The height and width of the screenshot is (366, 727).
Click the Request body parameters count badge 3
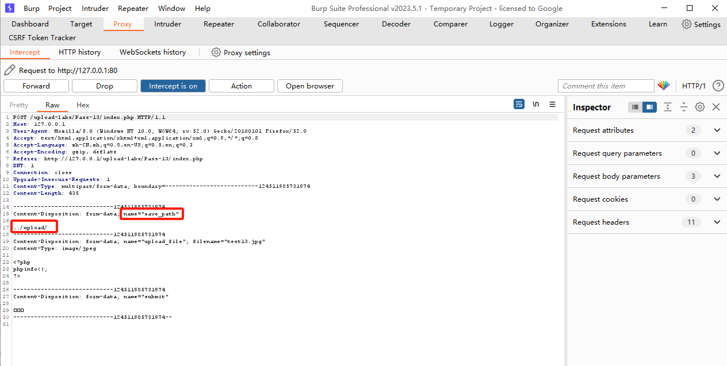click(x=693, y=176)
